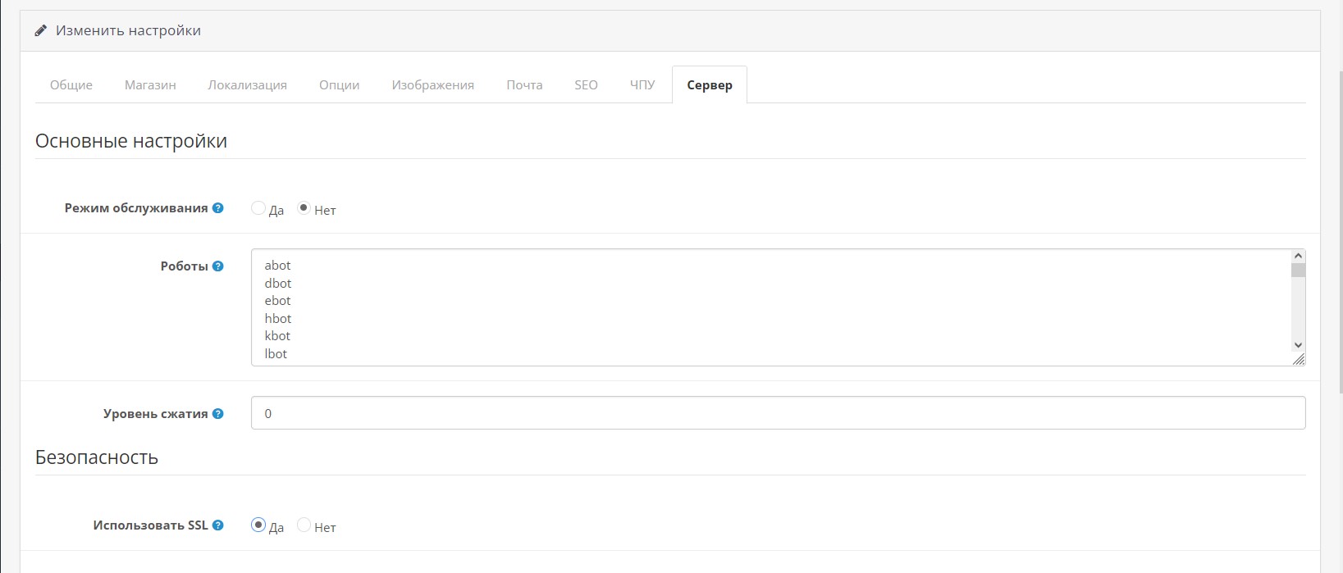Click the Роботы textarea scrollbar thumb
Screen dimensions: 1343x573
click(1298, 271)
